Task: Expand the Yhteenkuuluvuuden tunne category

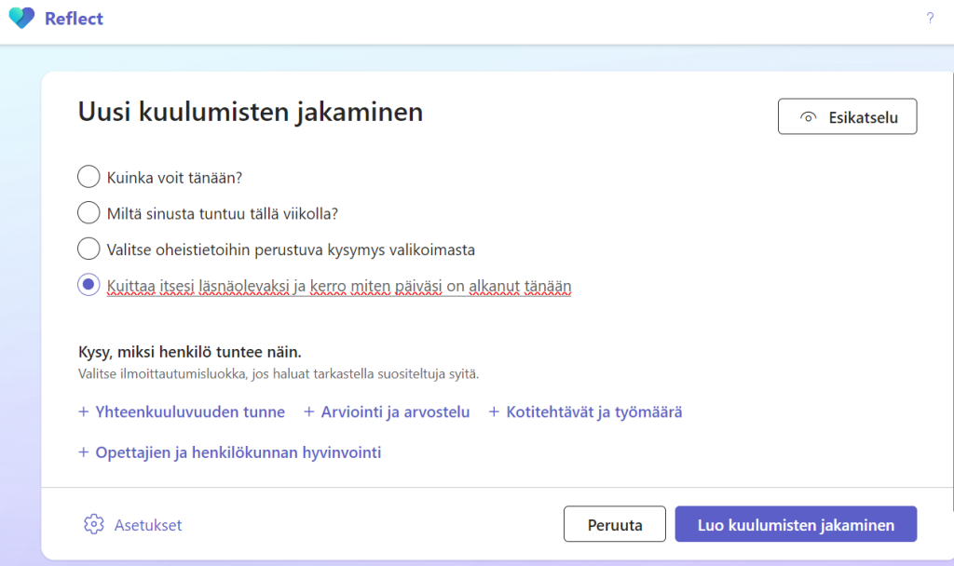Action: coord(190,411)
